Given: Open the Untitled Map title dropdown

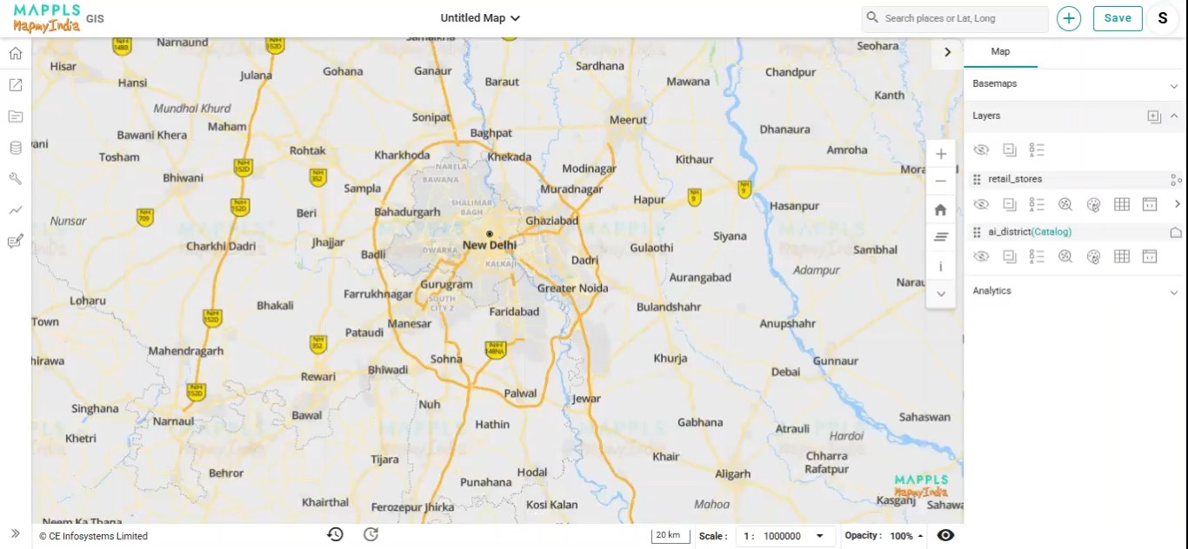Looking at the screenshot, I should click(x=480, y=18).
